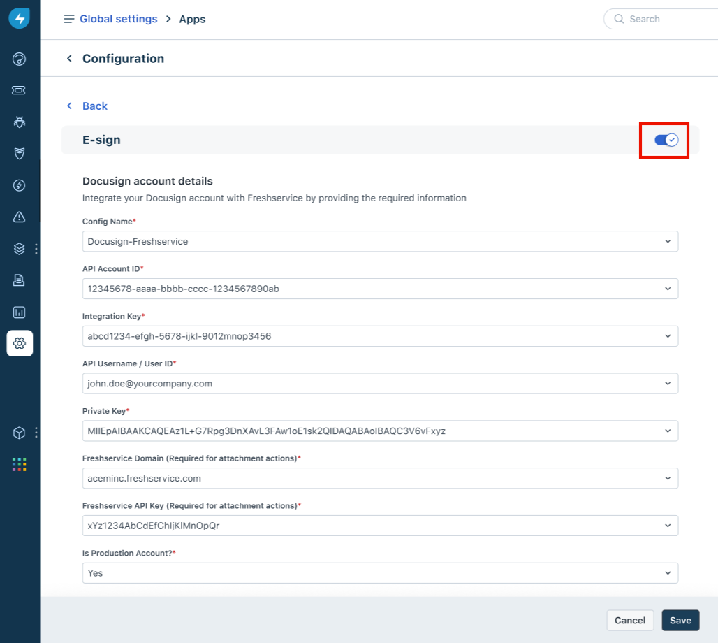Viewport: 718px width, 643px height.
Task: Click the chevron left of Back
Action: pyautogui.click(x=69, y=106)
